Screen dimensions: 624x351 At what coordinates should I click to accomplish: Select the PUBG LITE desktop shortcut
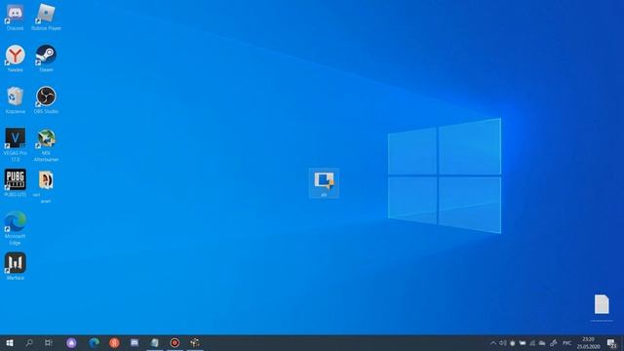(x=16, y=182)
